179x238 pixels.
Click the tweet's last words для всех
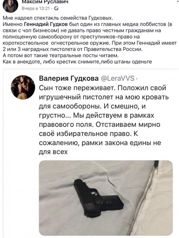(x=53, y=152)
